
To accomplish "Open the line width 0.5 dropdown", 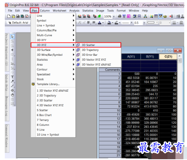I will click(x=144, y=23).
